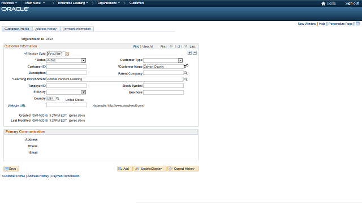
Task: Click Sign out
Action: 352,3
